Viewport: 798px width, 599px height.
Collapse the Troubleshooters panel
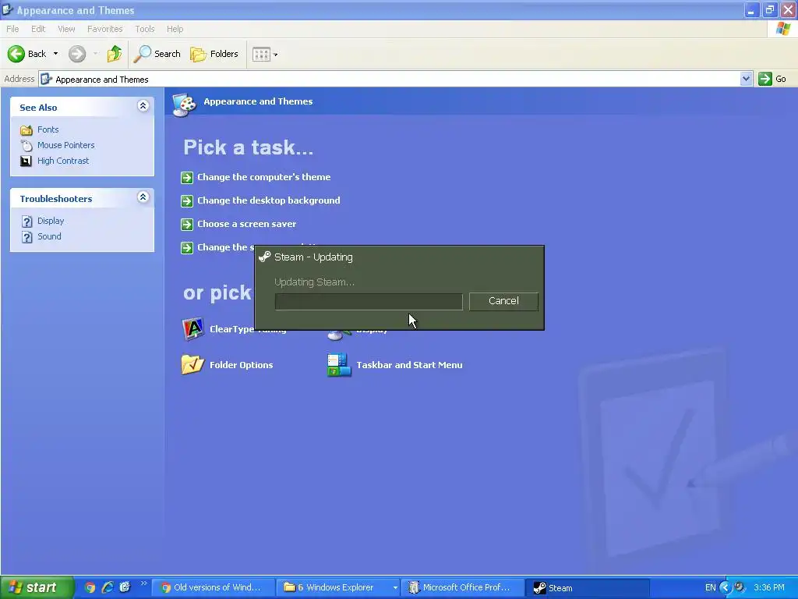tap(143, 197)
